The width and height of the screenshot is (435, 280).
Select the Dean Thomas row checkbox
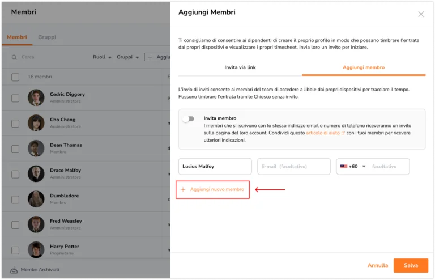(15, 149)
